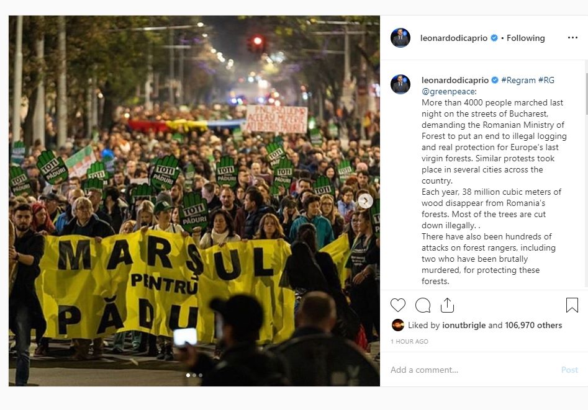The image size is (588, 410).
Task: Open the #RG hashtag link
Action: click(x=546, y=80)
